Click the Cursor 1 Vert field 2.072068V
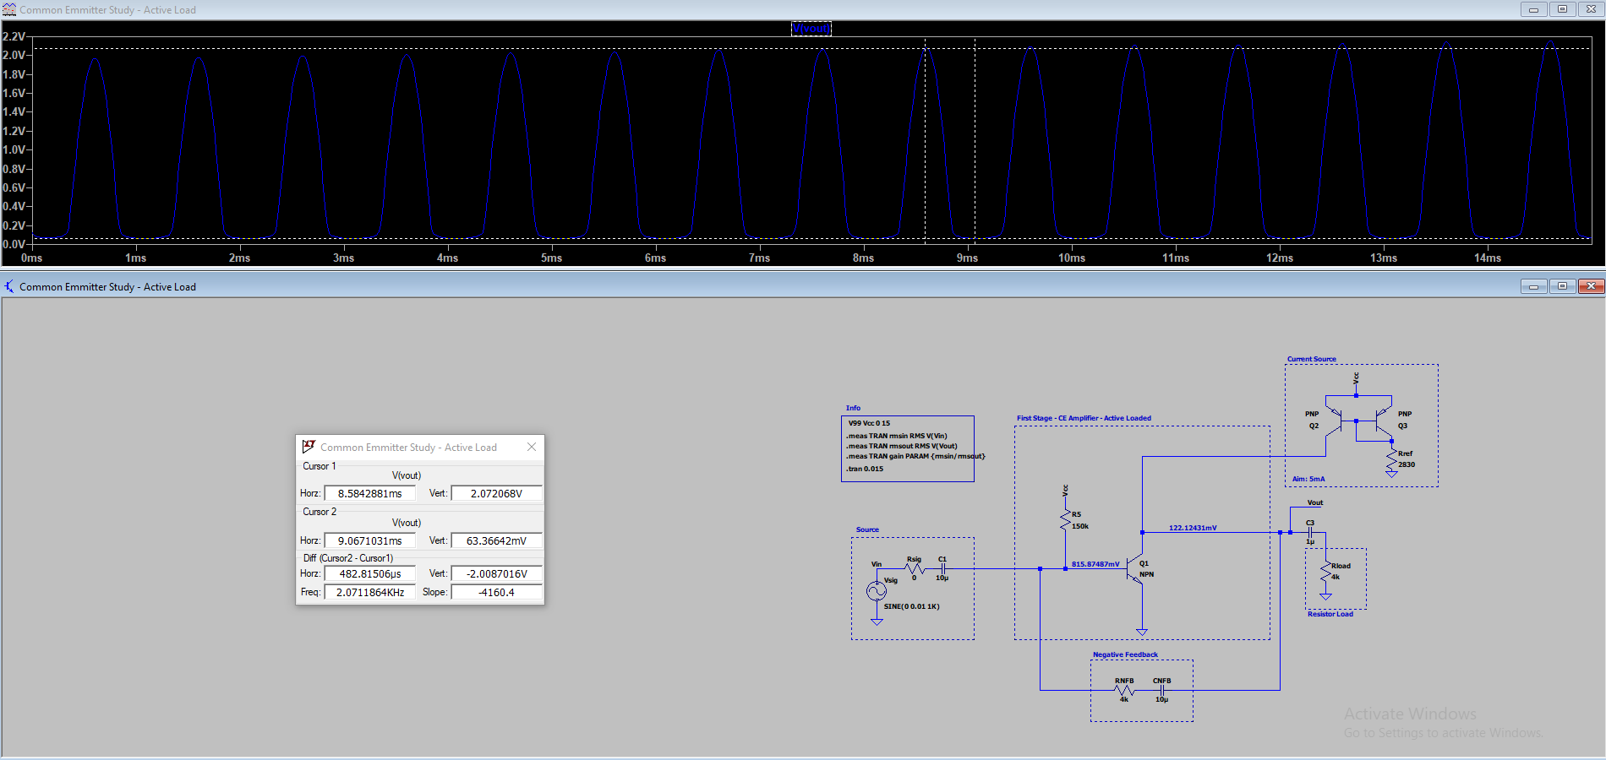 pyautogui.click(x=496, y=493)
